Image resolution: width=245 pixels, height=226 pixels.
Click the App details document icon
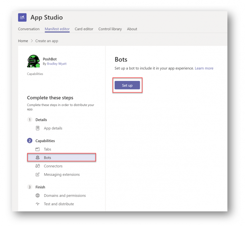[38, 128]
